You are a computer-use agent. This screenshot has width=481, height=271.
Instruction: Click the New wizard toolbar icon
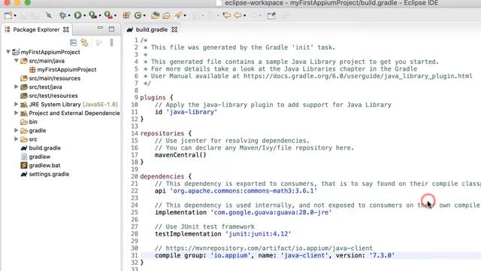[8, 15]
